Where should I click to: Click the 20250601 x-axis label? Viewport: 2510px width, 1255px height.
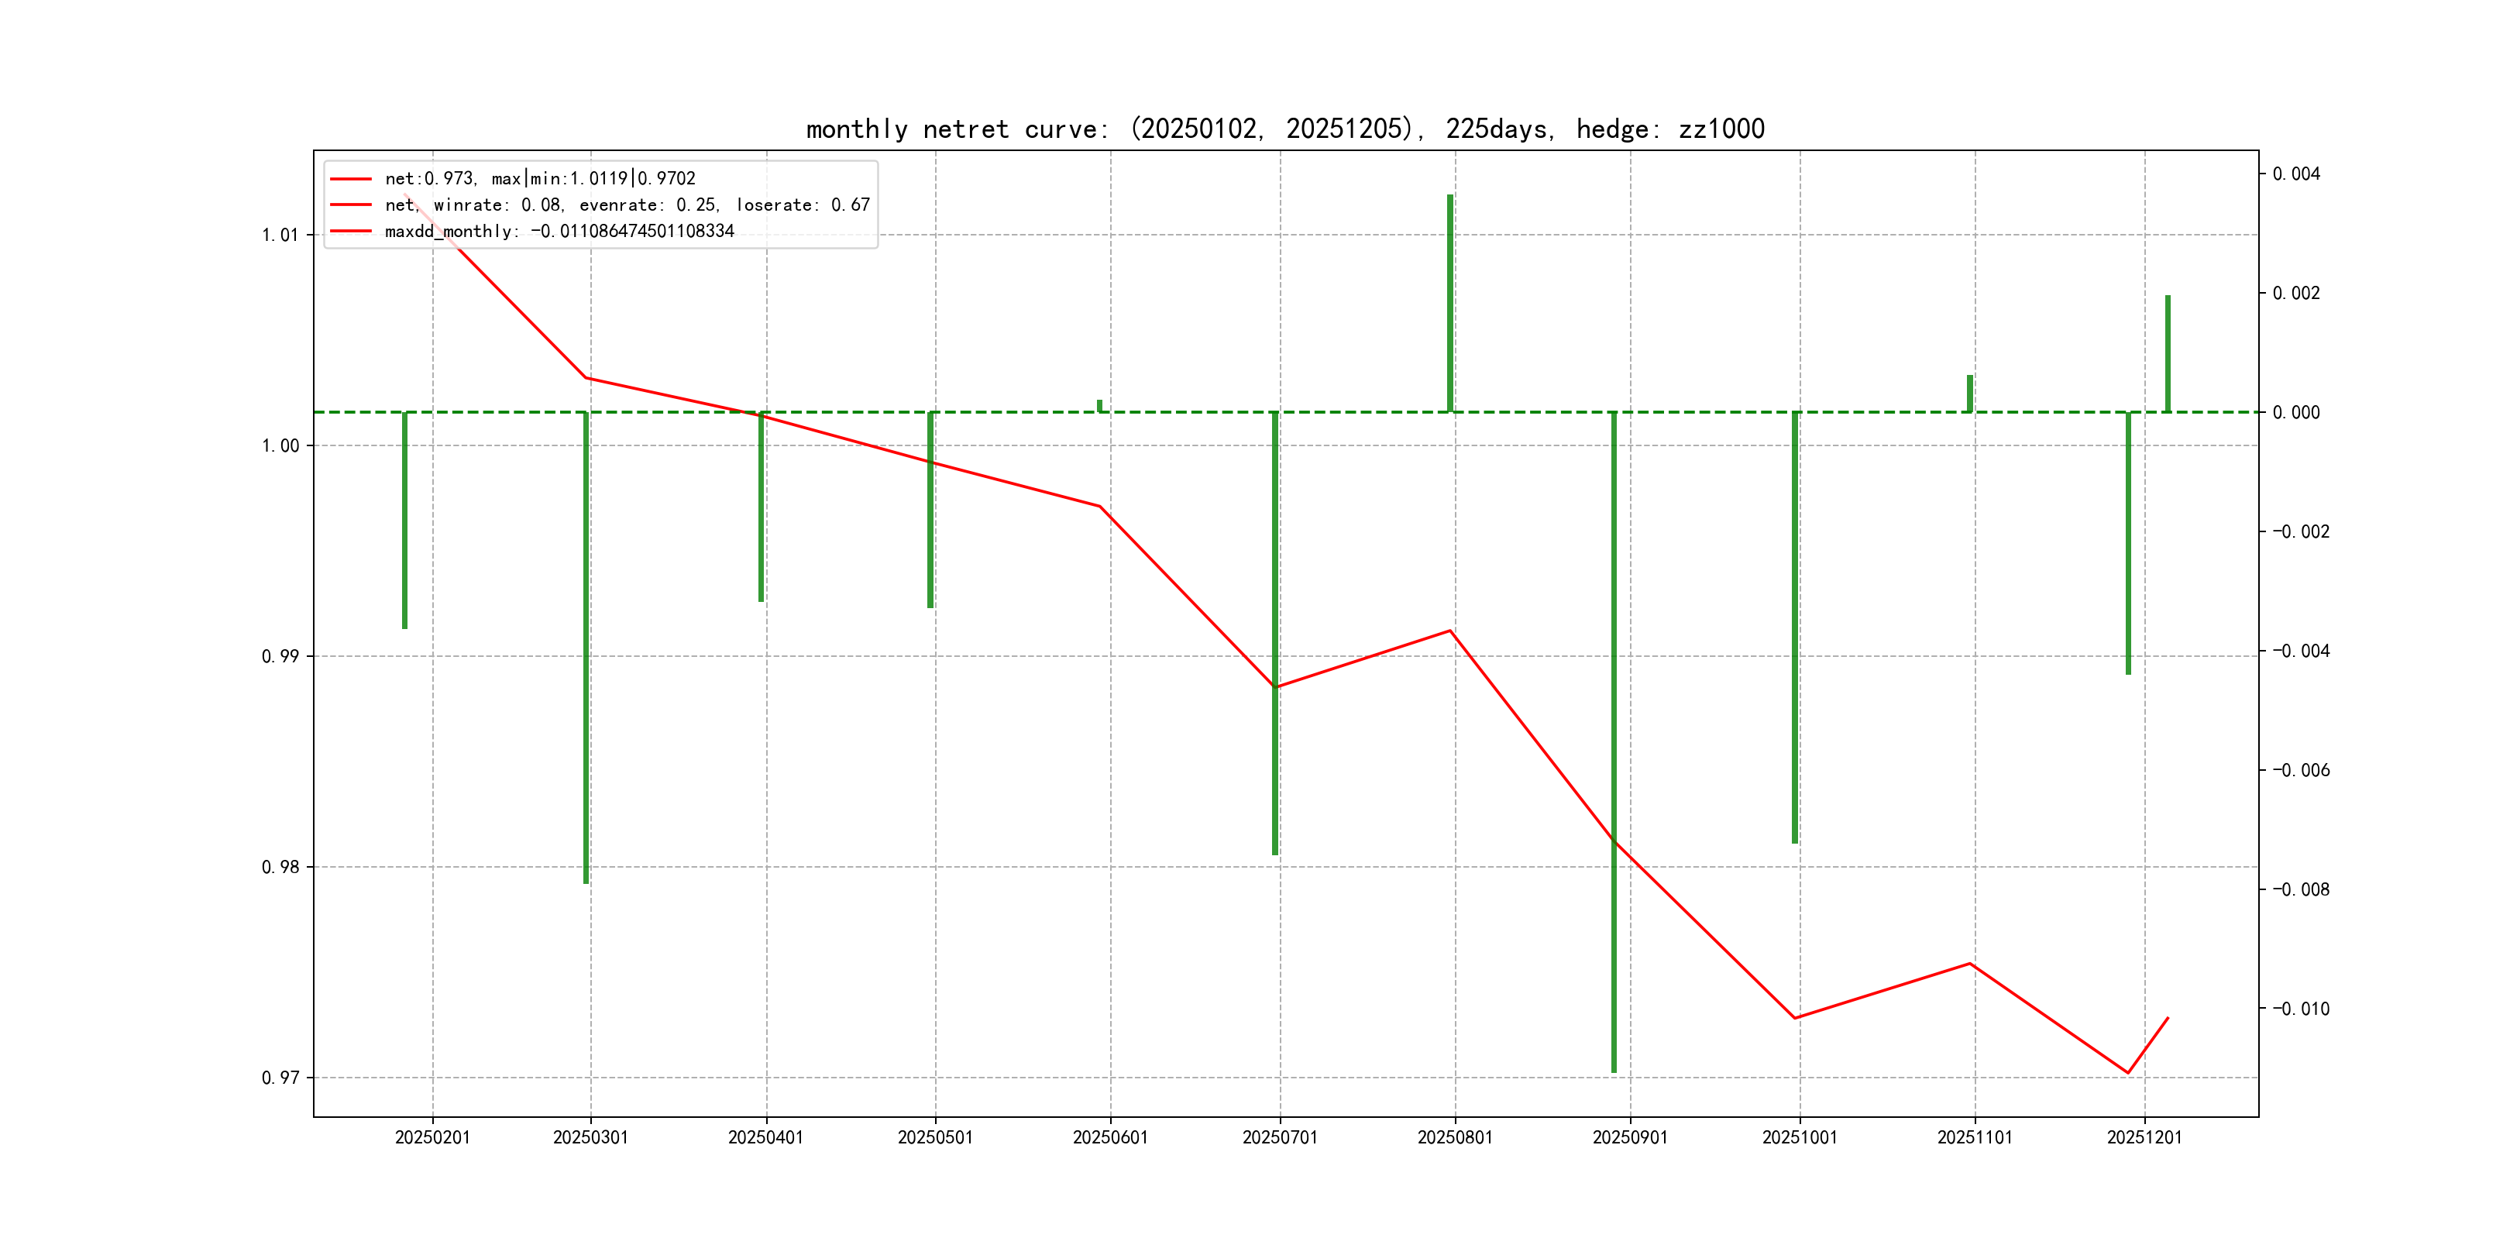point(1110,1137)
